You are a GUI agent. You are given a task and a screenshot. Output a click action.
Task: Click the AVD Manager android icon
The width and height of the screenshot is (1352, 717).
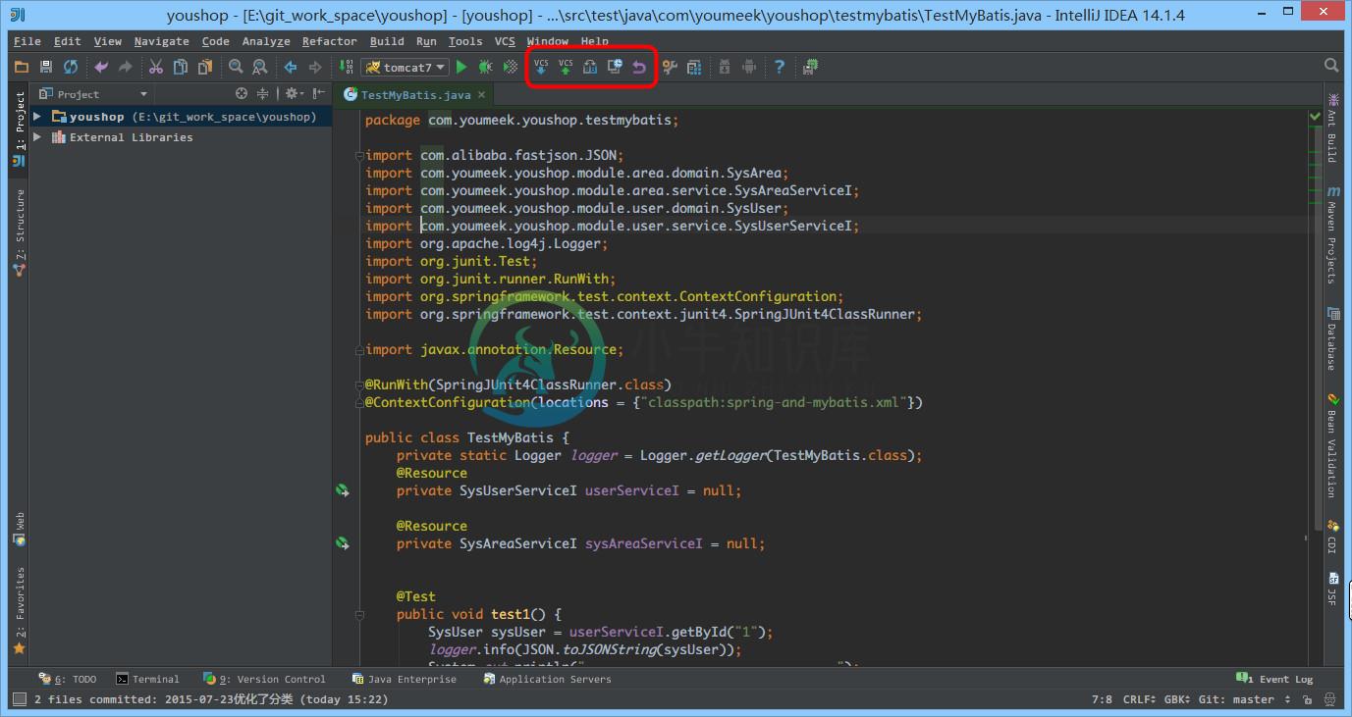[x=749, y=67]
